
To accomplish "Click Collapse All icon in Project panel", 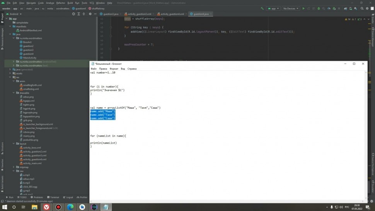I will (83, 14).
